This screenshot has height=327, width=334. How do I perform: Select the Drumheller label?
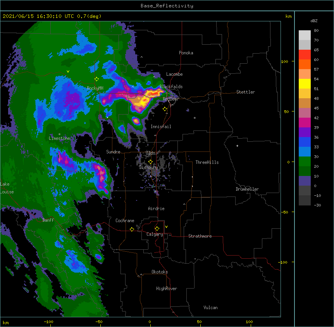[x=247, y=189]
